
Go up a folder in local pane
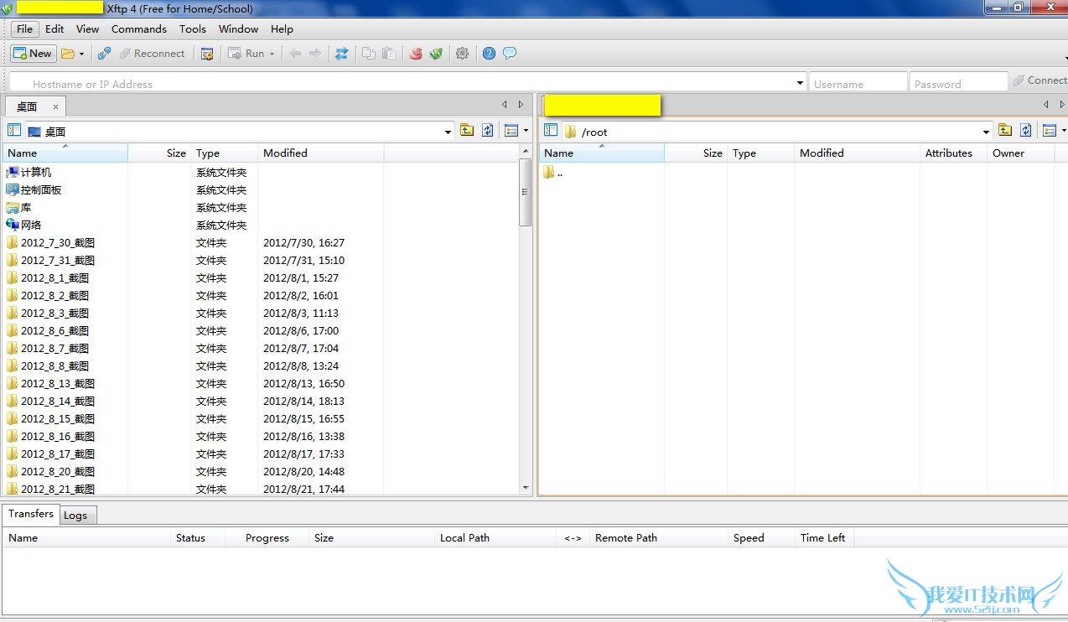[x=467, y=131]
